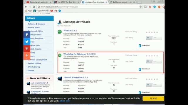Open blue circle bookmark icon
The height and width of the screenshot is (105, 188).
coord(60,11)
